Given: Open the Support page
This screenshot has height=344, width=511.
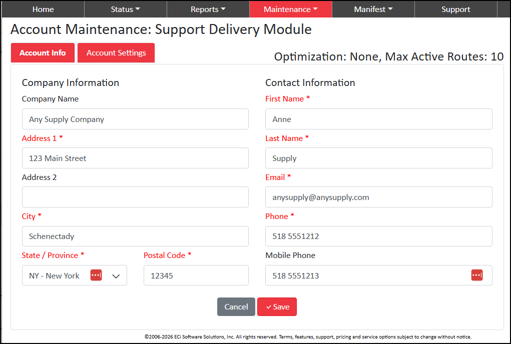Looking at the screenshot, I should point(455,9).
